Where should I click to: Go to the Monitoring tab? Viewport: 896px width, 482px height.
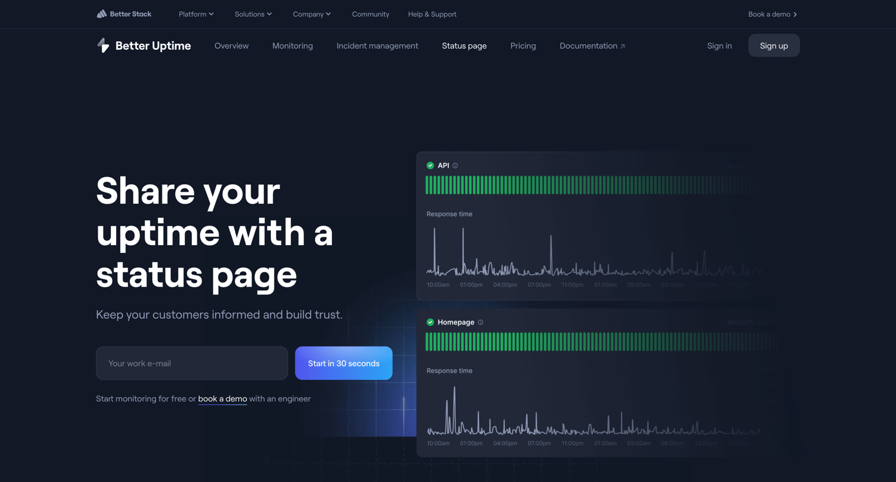[292, 46]
